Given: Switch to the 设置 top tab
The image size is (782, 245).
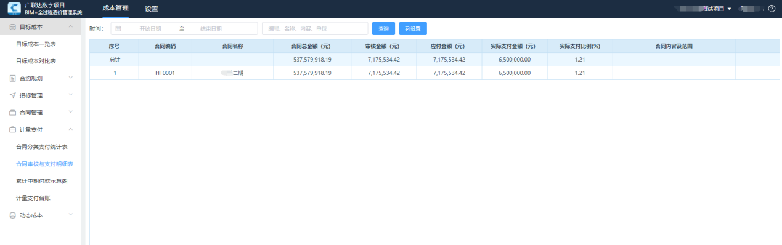Looking at the screenshot, I should point(152,9).
